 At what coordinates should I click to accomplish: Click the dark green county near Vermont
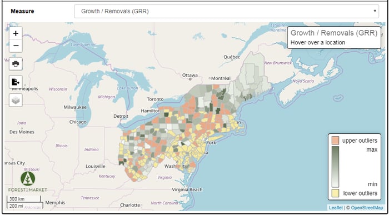tap(220, 94)
